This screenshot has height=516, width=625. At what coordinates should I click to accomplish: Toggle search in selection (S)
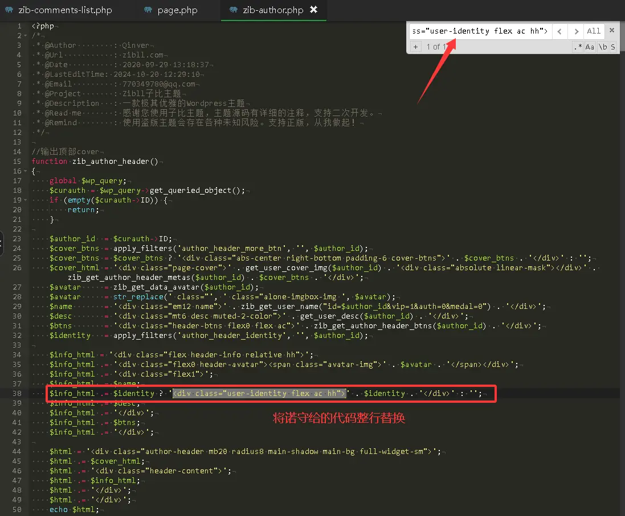[x=613, y=47]
